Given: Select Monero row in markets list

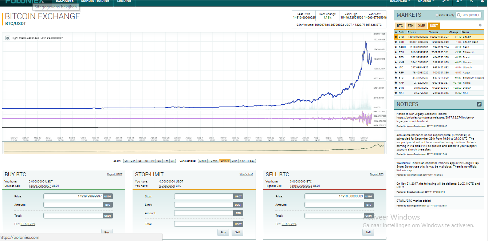Looking at the screenshot, I should (439, 62).
